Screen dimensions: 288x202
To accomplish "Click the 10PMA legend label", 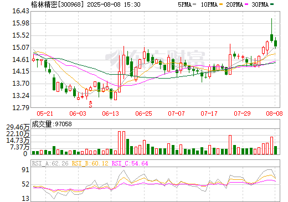I will pos(209,4).
